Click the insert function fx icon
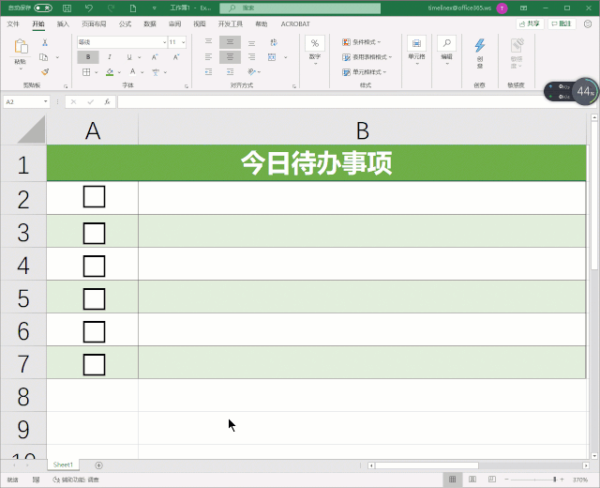 pos(107,102)
